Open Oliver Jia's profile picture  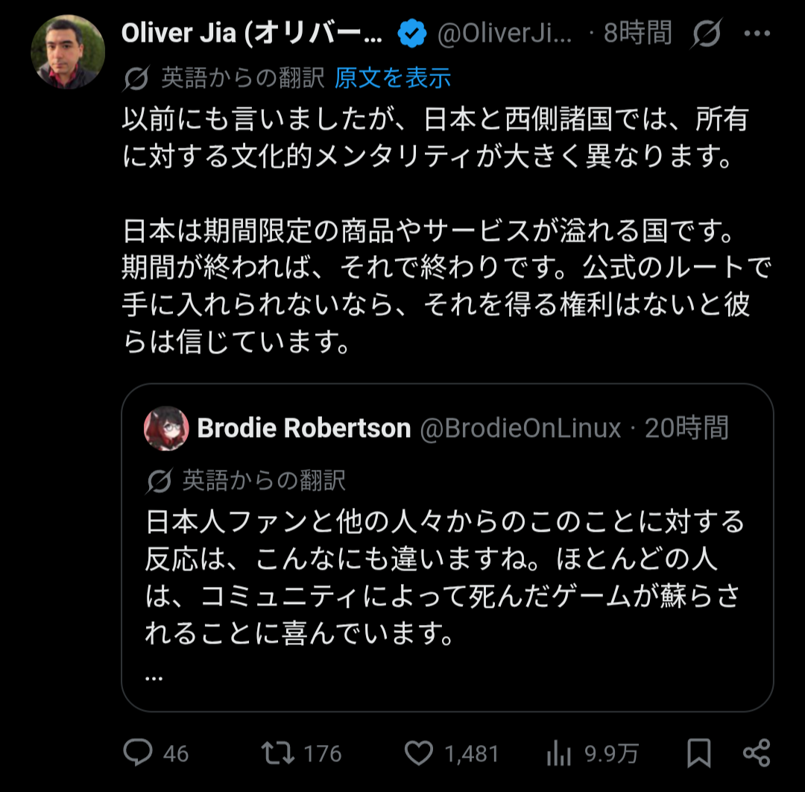click(x=68, y=52)
